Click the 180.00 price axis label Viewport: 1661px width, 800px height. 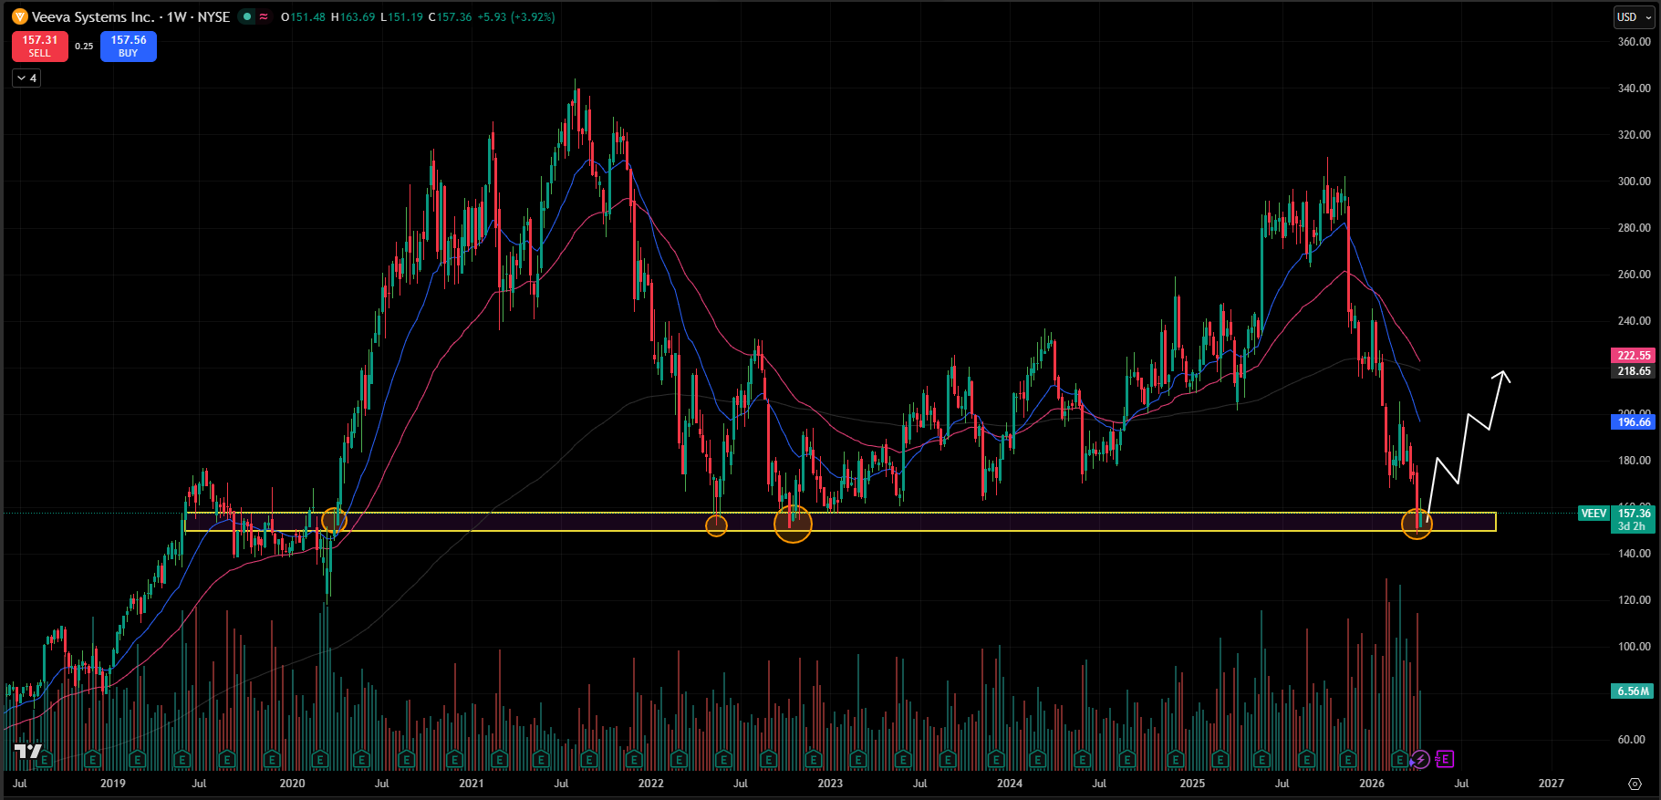pyautogui.click(x=1634, y=461)
